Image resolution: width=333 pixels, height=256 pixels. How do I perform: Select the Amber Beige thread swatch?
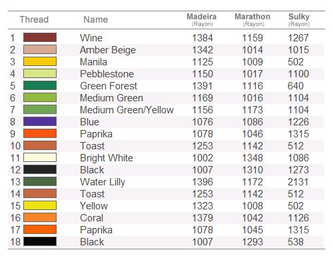pos(40,49)
